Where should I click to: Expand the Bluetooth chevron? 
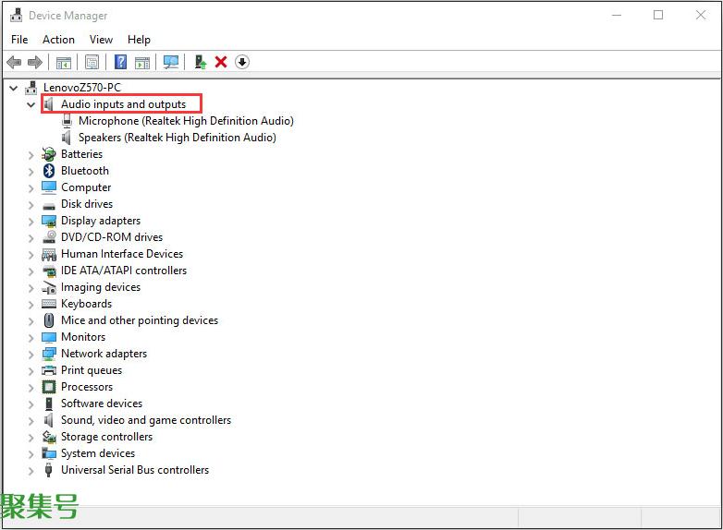[31, 172]
